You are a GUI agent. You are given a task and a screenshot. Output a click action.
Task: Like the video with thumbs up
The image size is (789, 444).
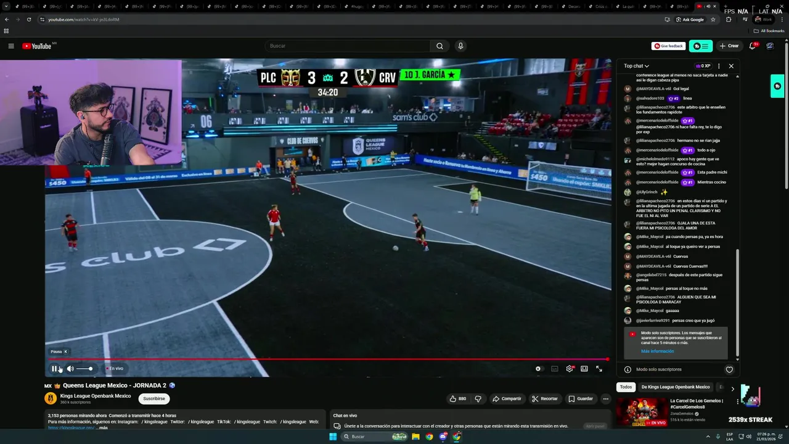(458, 399)
